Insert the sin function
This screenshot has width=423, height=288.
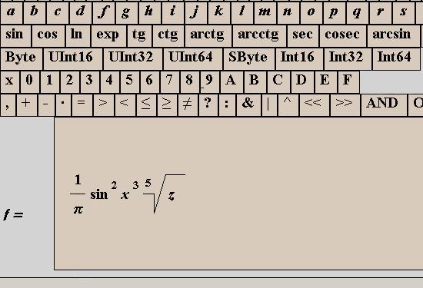coord(15,36)
